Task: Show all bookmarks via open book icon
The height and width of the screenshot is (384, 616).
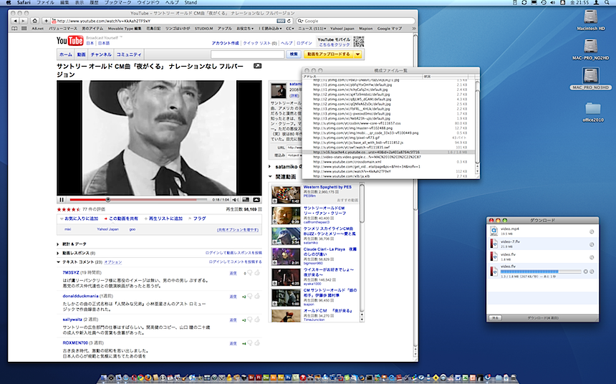Action: [x=14, y=29]
